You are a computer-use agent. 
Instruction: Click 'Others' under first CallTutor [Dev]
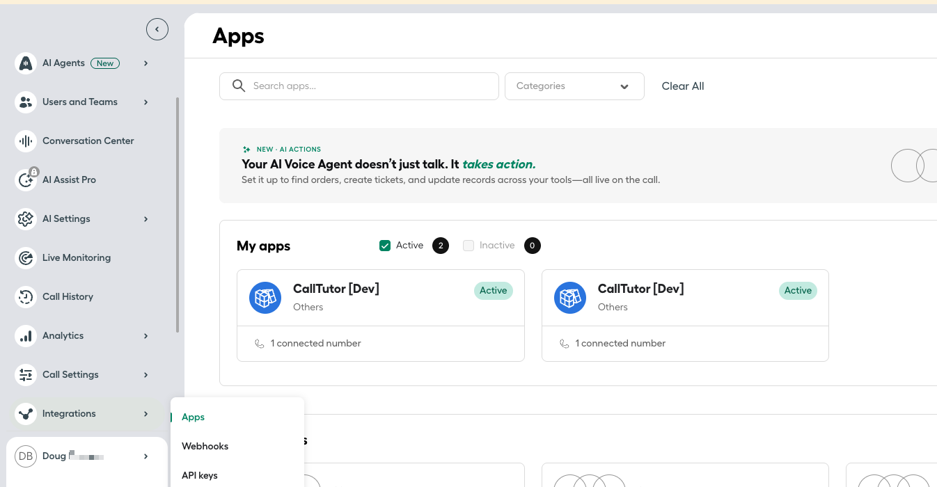click(308, 307)
